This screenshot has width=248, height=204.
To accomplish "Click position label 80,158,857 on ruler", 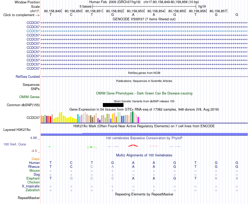I will (x=218, y=11).
